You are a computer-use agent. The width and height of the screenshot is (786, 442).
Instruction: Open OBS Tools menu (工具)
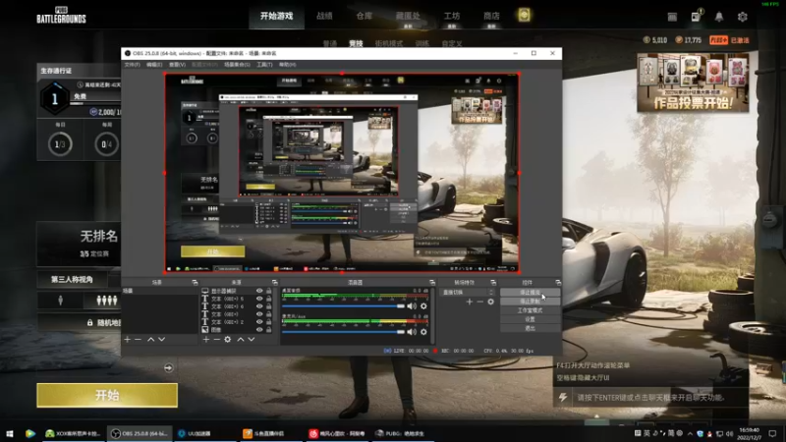coord(264,65)
